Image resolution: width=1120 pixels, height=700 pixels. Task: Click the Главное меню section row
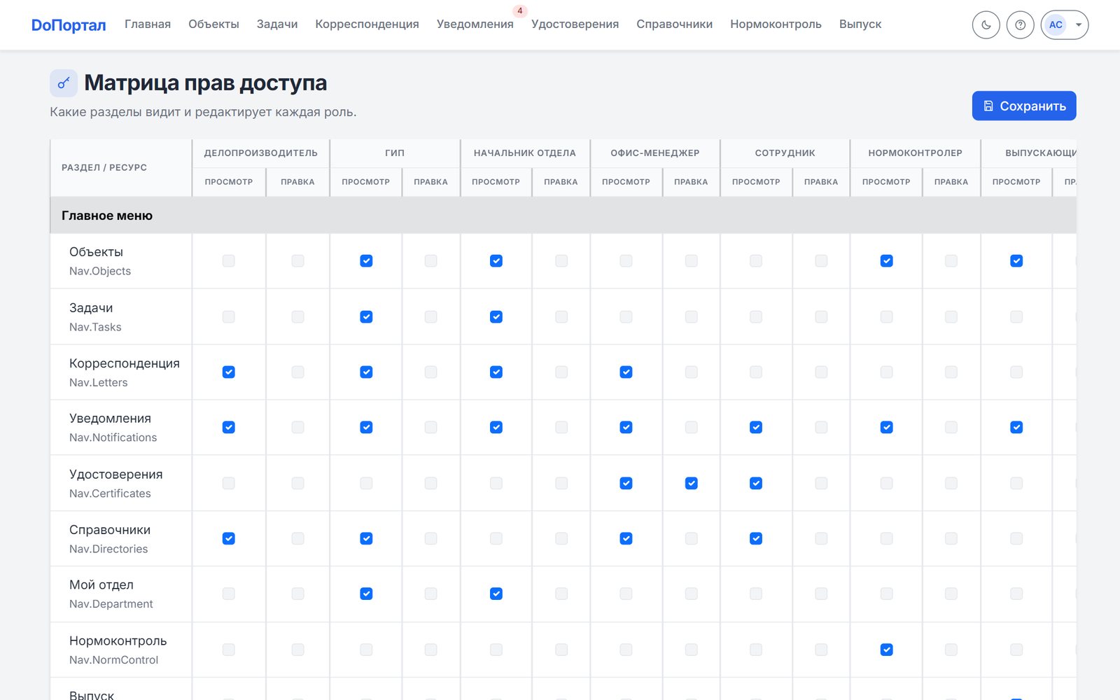coord(563,216)
